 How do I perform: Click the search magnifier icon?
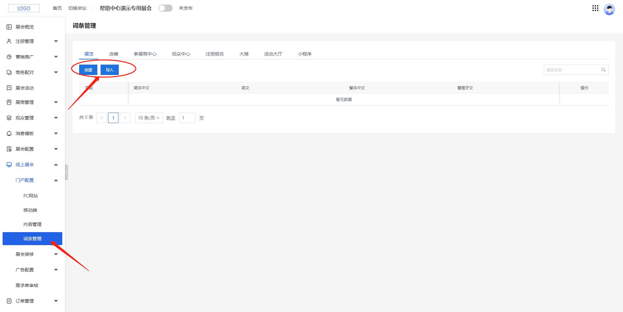[x=603, y=70]
